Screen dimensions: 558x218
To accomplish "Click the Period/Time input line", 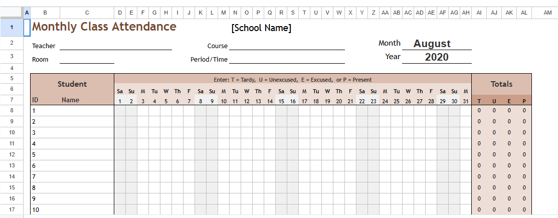I will [287, 59].
